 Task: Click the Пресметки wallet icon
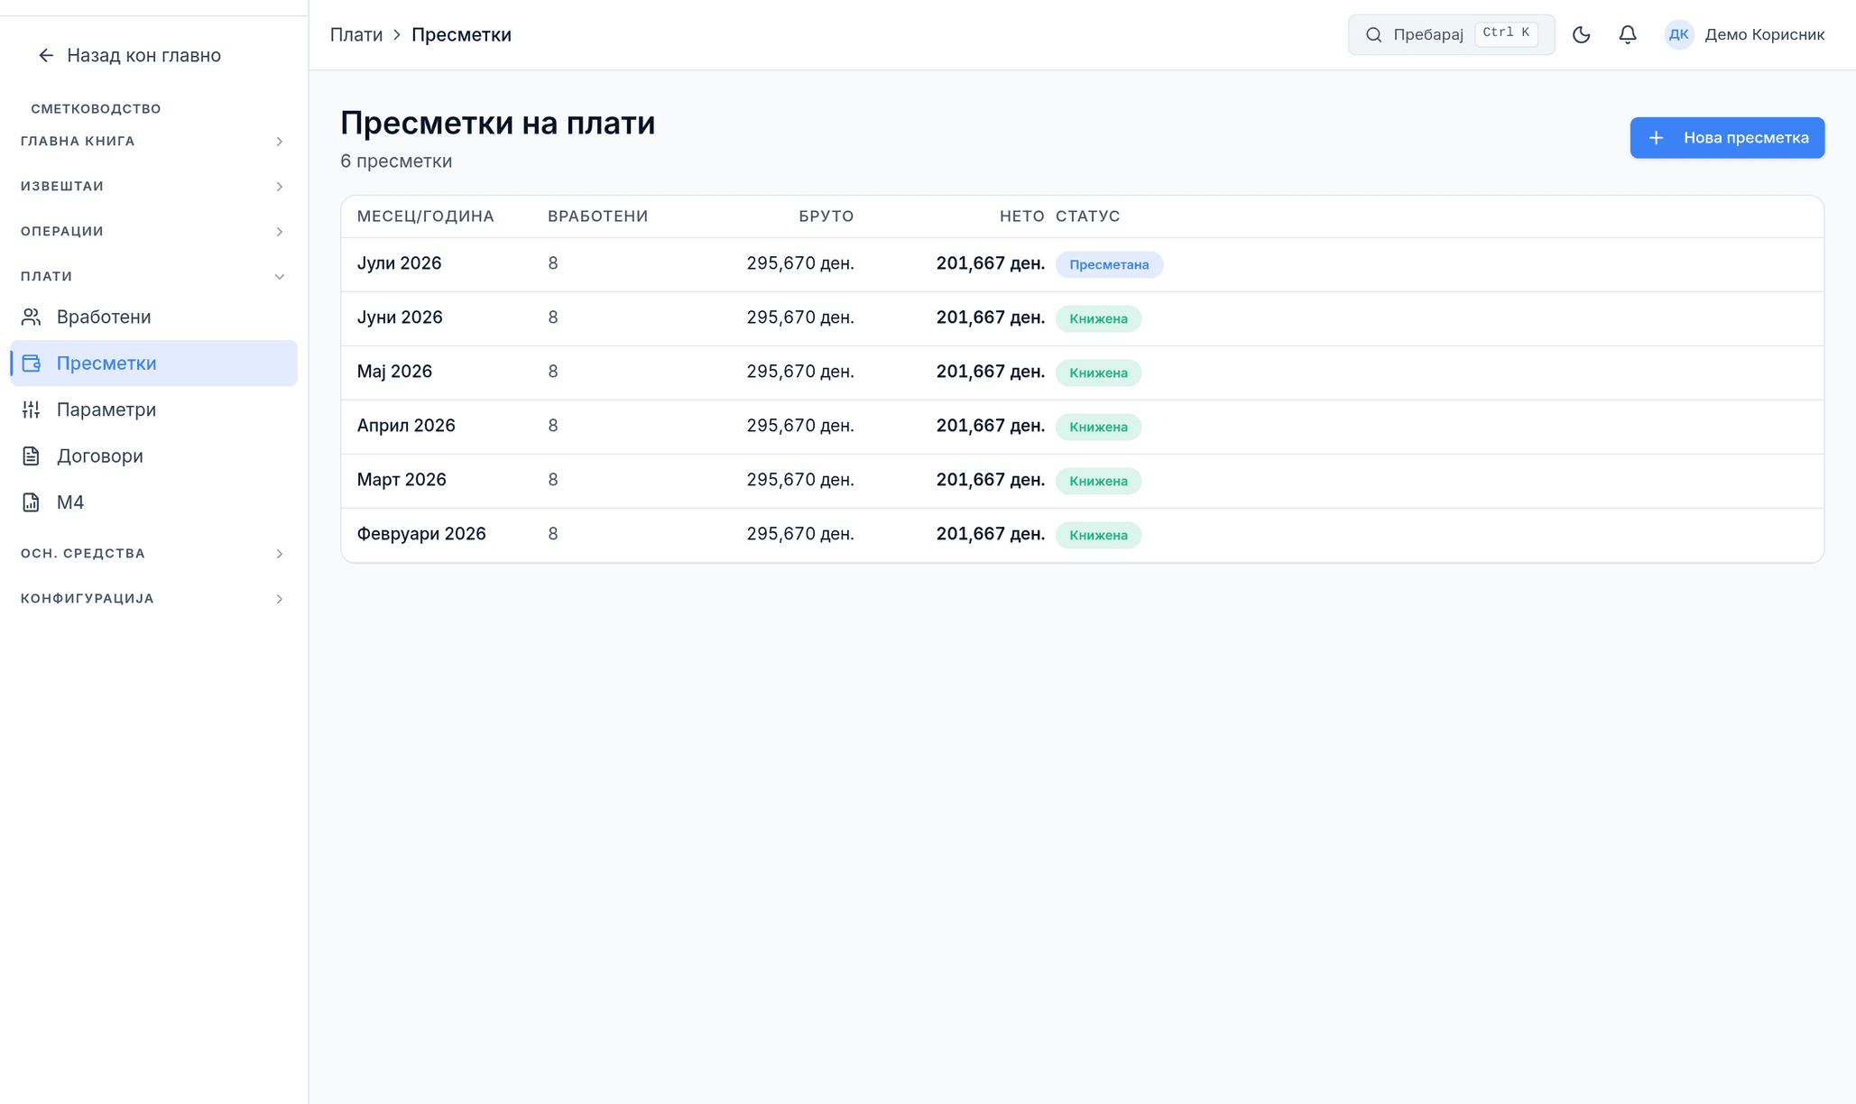pyautogui.click(x=32, y=363)
